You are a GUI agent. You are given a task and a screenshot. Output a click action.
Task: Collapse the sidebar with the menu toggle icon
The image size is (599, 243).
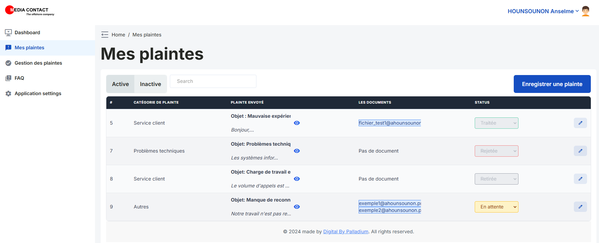coord(105,35)
